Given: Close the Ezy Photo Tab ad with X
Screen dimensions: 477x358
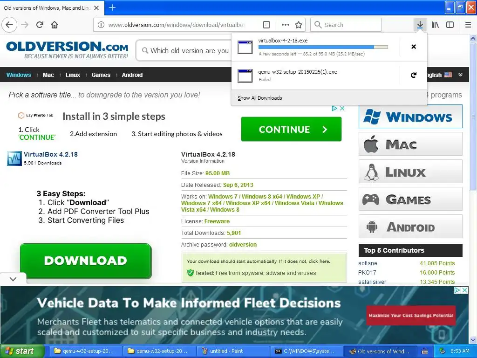Looking at the screenshot, I should 342,108.
